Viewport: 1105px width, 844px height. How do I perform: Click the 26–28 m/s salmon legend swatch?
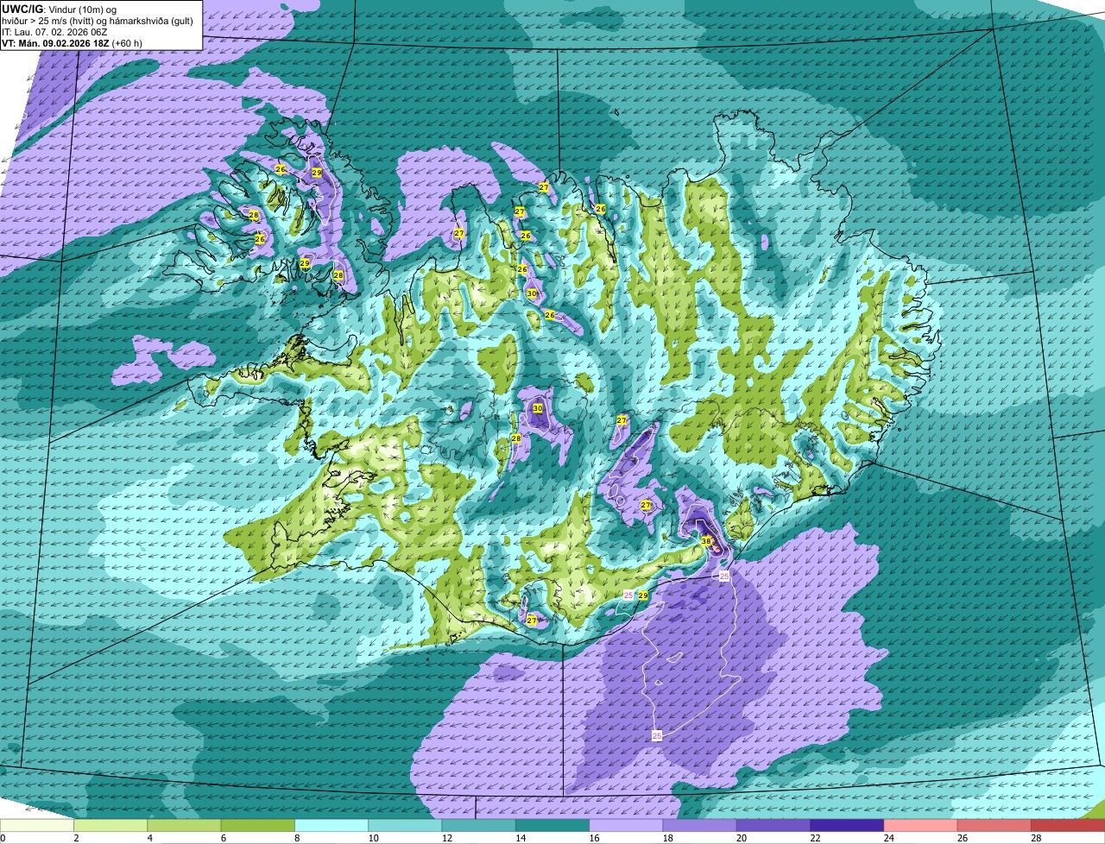994,825
